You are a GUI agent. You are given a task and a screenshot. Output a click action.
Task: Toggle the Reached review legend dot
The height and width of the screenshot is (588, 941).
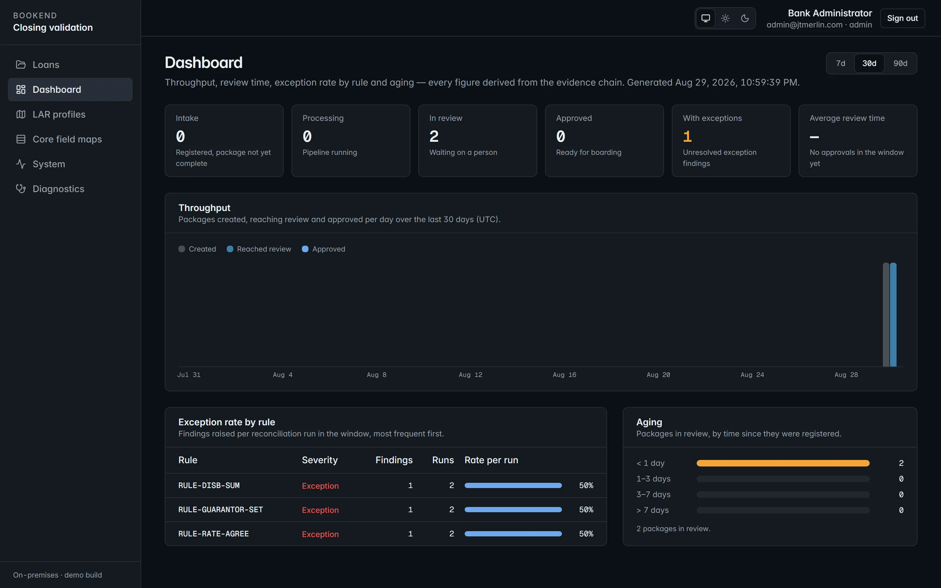click(230, 249)
